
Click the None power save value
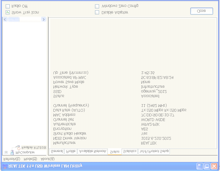pos(146,82)
